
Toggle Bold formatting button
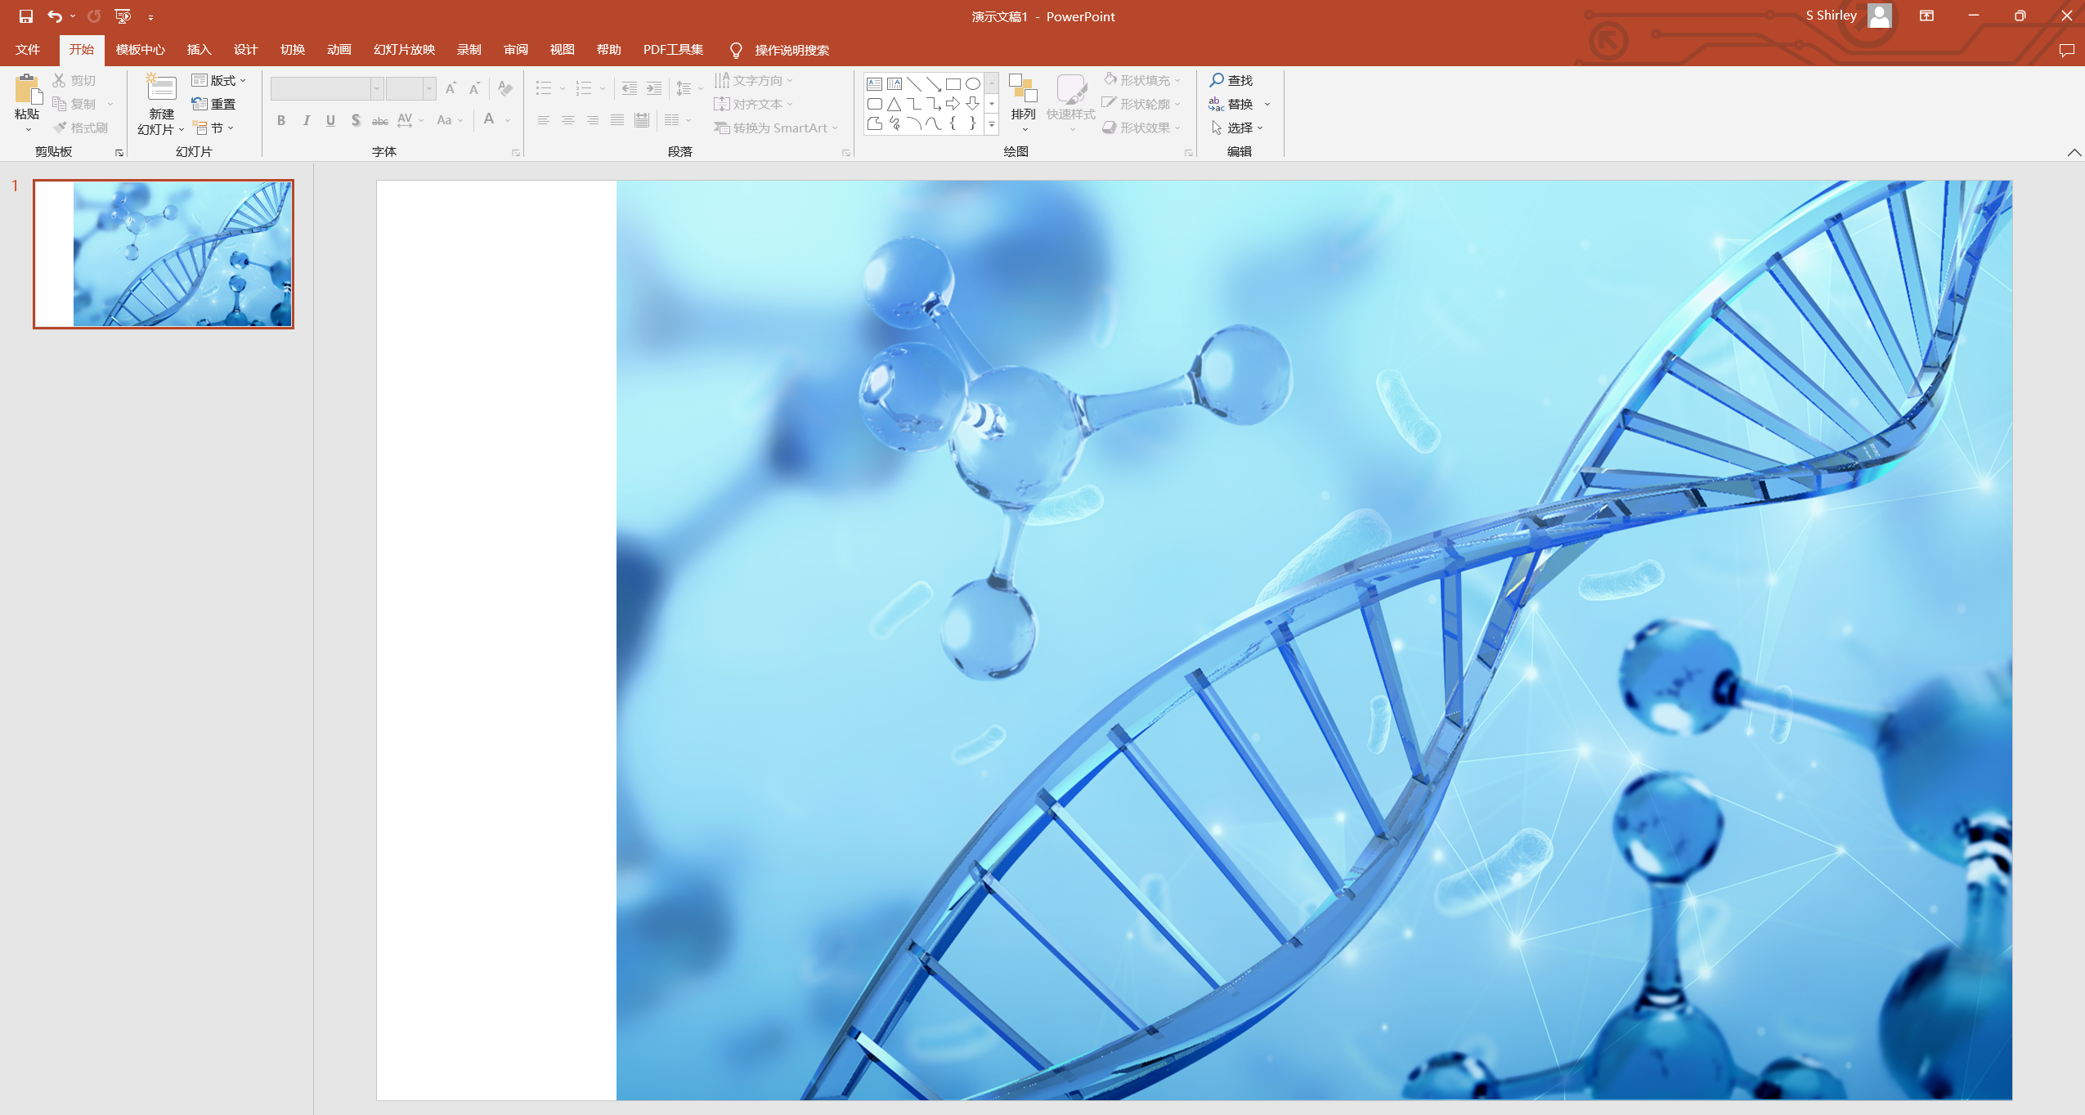(x=281, y=121)
